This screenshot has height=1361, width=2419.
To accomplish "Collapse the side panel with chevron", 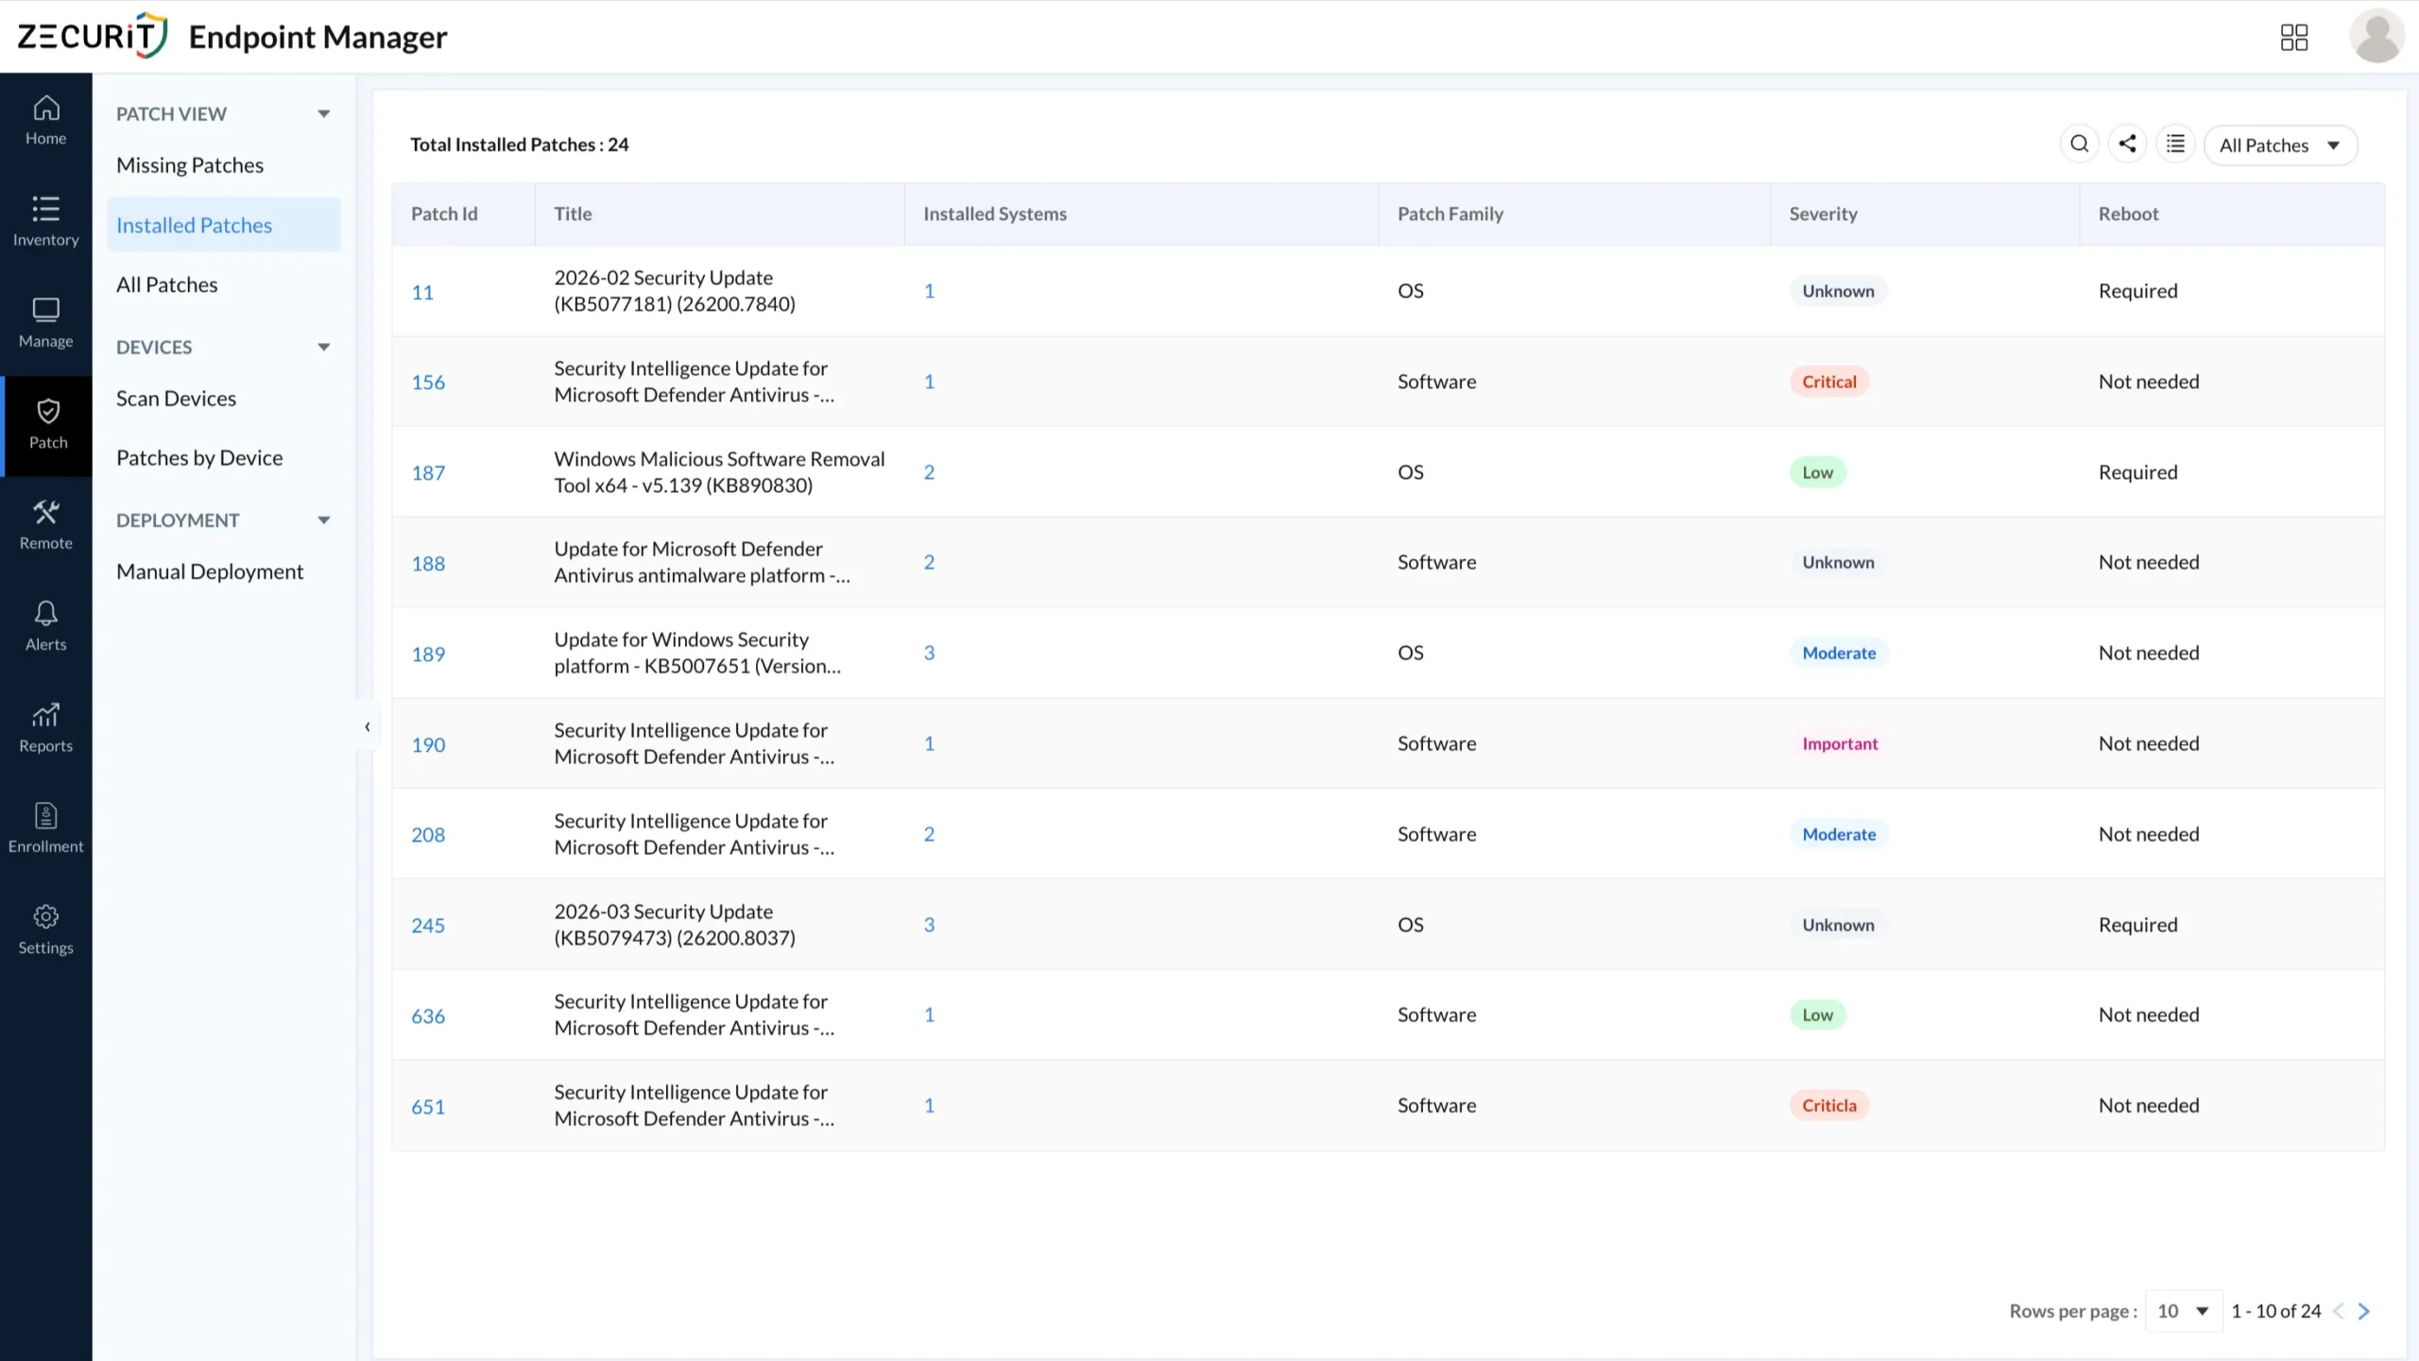I will point(367,726).
